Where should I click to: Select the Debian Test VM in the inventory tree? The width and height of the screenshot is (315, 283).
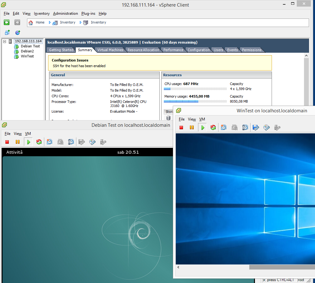tap(30, 46)
